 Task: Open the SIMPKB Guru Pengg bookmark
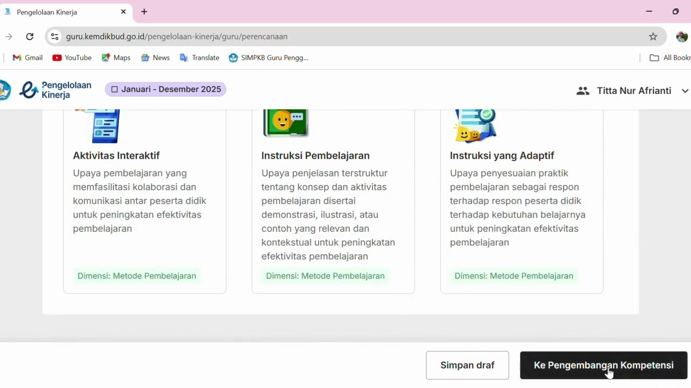pos(268,58)
